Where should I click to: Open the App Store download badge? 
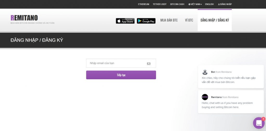pos(125,21)
